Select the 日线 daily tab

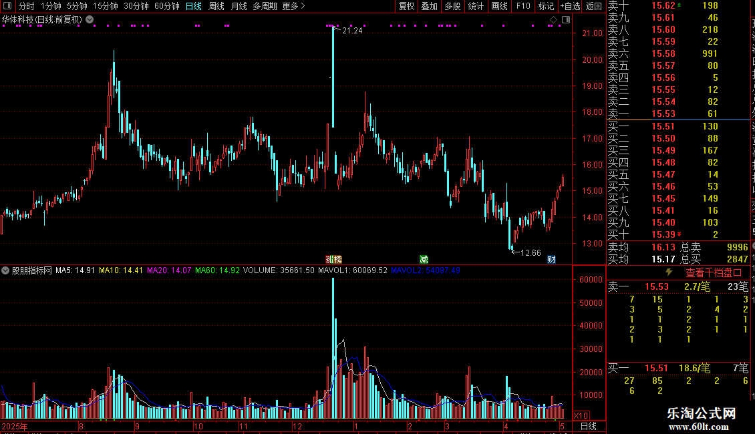pos(194,6)
